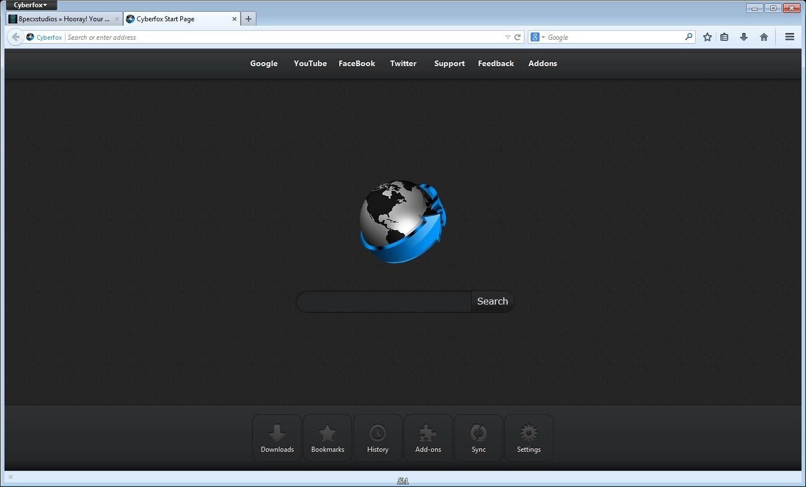Viewport: 806px width, 487px height.
Task: Bookmark this page with the star
Action: (707, 37)
